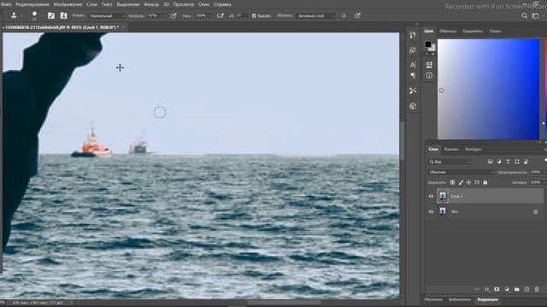Open the 3D menu
This screenshot has width=547, height=307.
[166, 4]
